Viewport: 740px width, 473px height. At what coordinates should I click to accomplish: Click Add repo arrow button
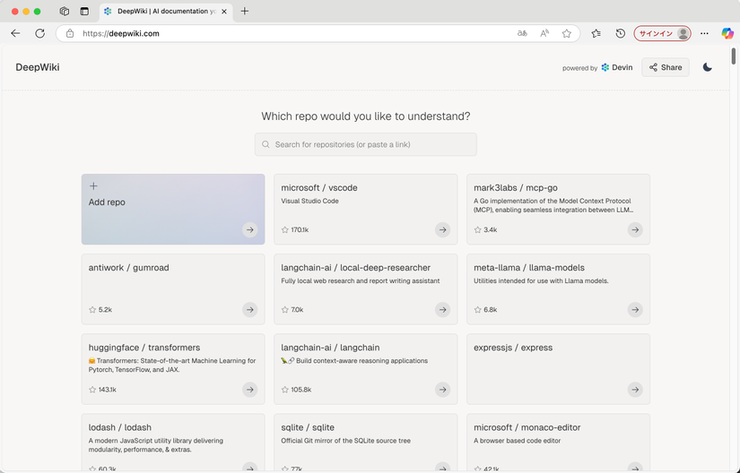click(250, 230)
